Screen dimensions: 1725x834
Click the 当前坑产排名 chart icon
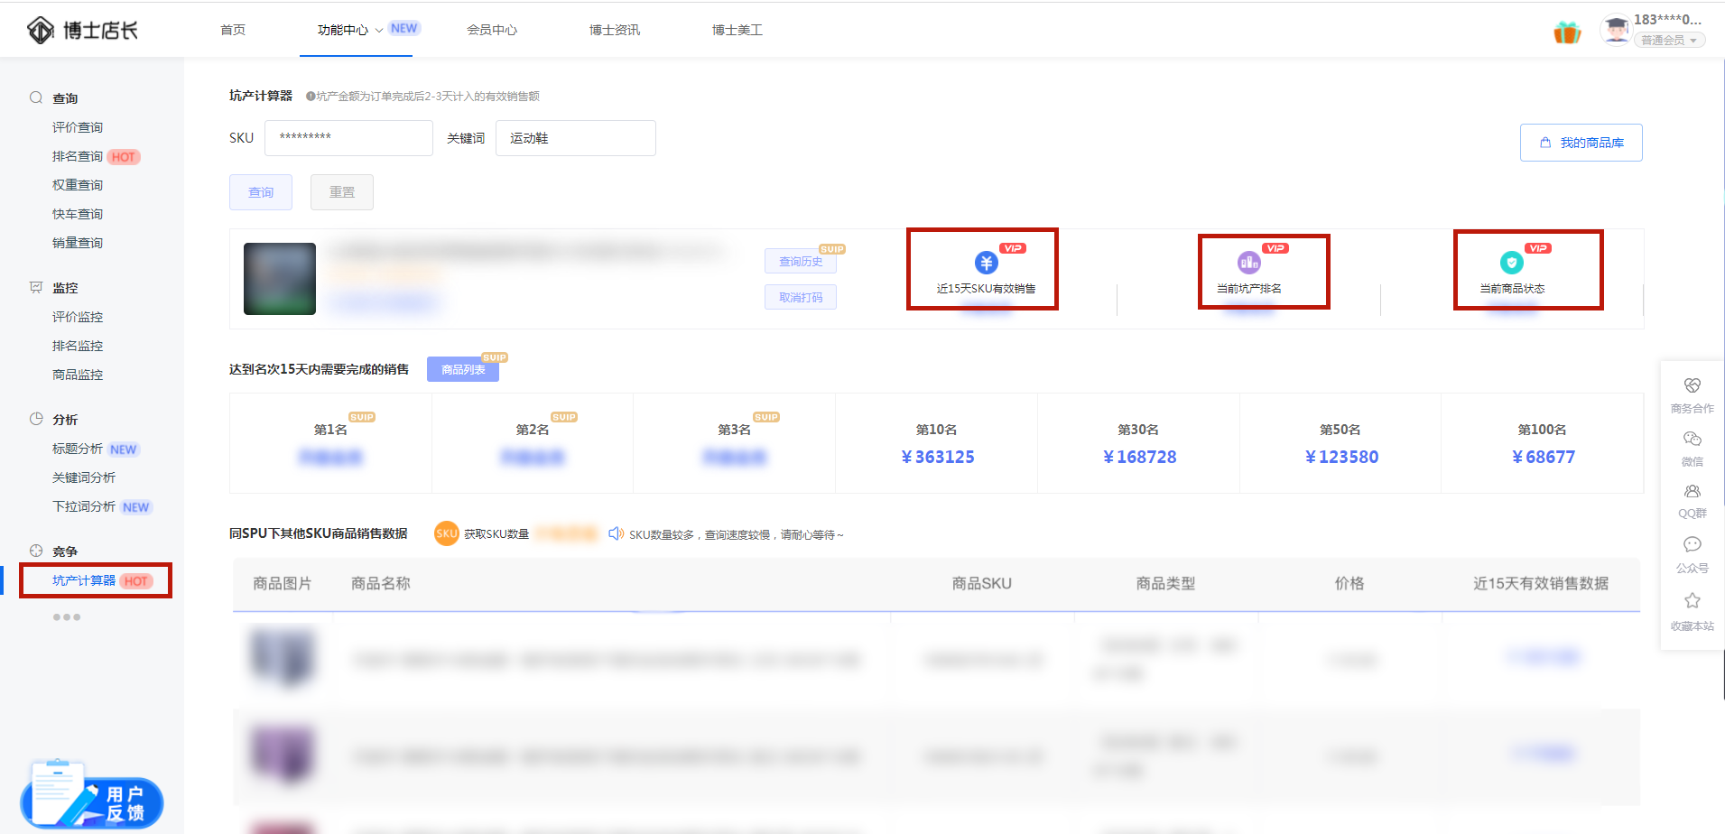(1248, 263)
